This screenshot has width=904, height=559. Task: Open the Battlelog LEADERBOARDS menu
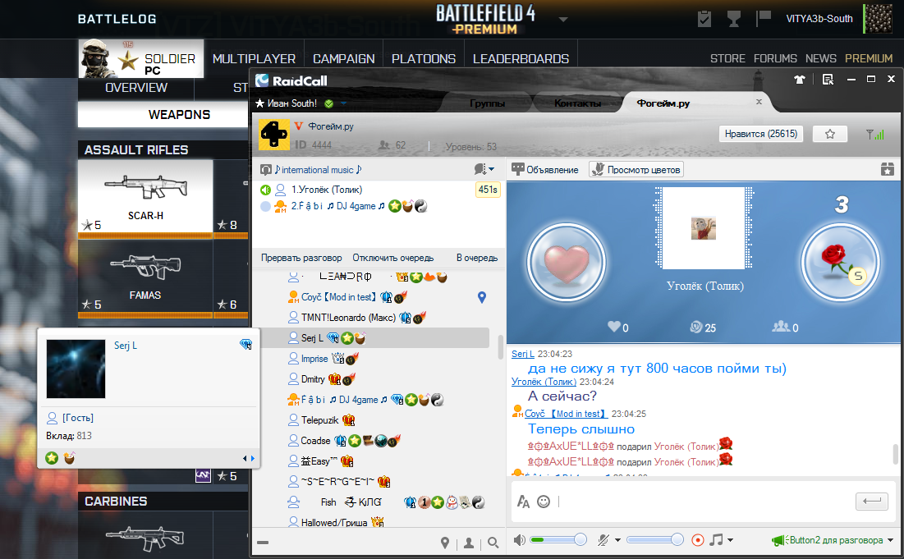(521, 59)
